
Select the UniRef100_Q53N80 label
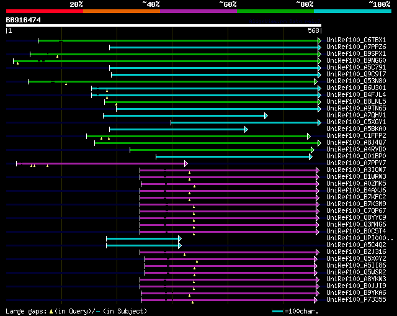(356, 81)
